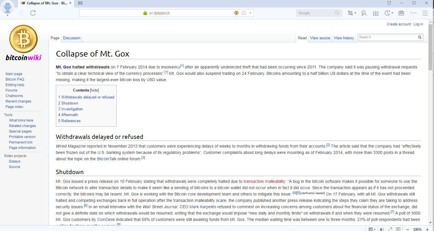This screenshot has width=434, height=231.
Task: Click the screenshot crop tool icon
Action: tap(350, 13)
